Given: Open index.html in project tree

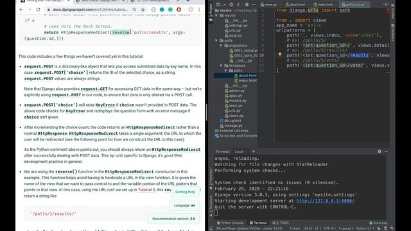Looking at the screenshot, I should pos(245,80).
